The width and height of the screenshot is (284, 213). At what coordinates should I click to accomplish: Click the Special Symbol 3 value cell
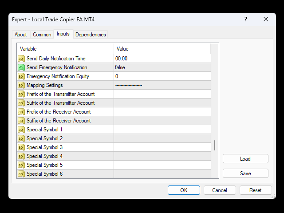point(162,147)
